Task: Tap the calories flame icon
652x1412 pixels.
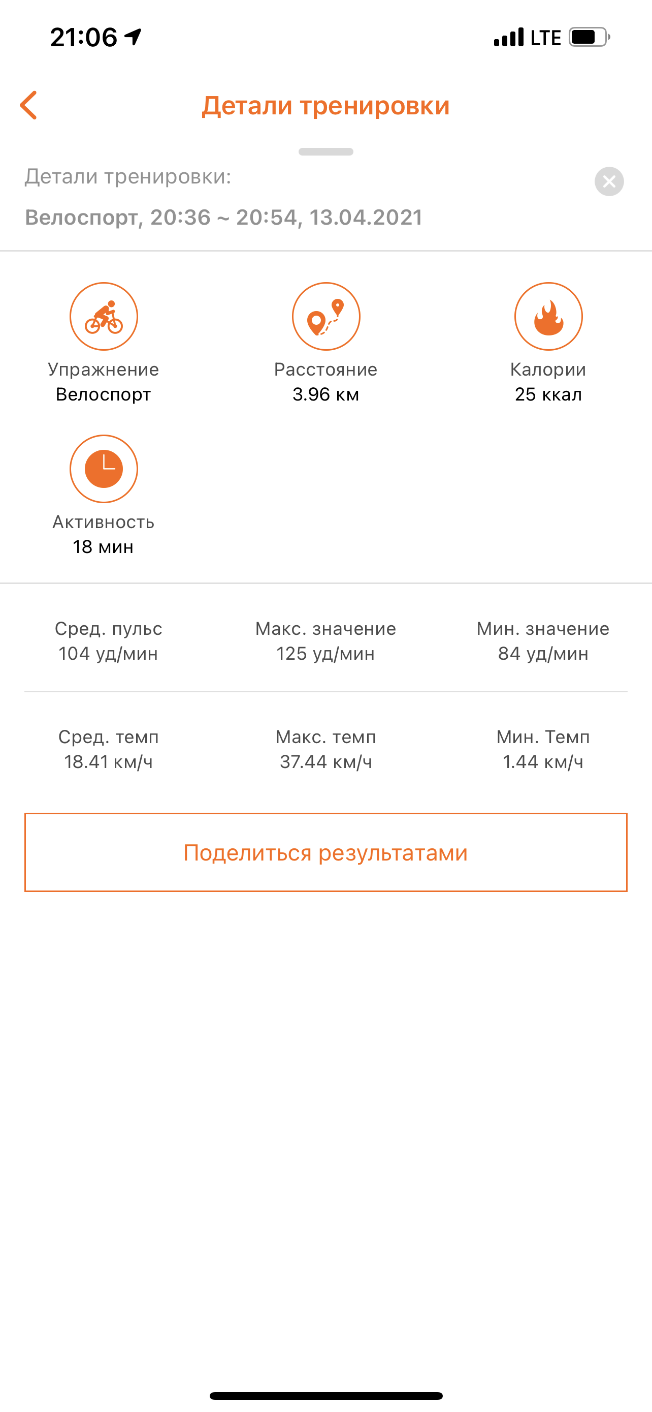Action: click(x=548, y=316)
